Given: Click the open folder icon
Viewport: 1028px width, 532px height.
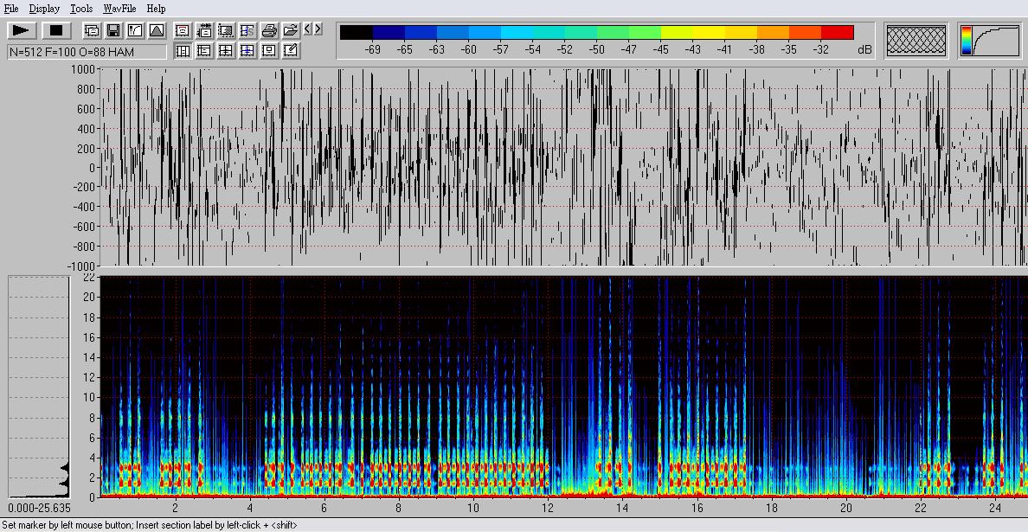Looking at the screenshot, I should (x=291, y=30).
